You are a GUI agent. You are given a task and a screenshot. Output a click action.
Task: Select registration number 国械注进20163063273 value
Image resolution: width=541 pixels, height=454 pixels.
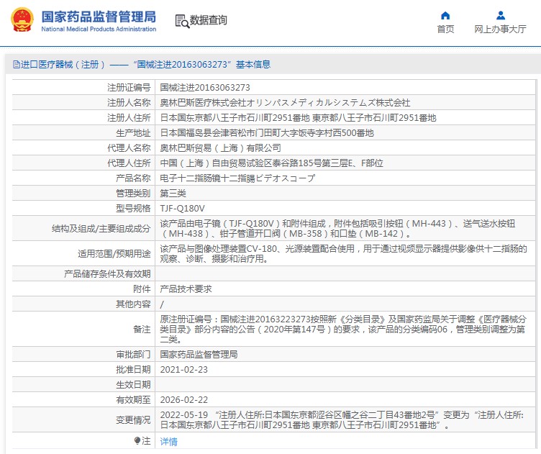[205, 88]
